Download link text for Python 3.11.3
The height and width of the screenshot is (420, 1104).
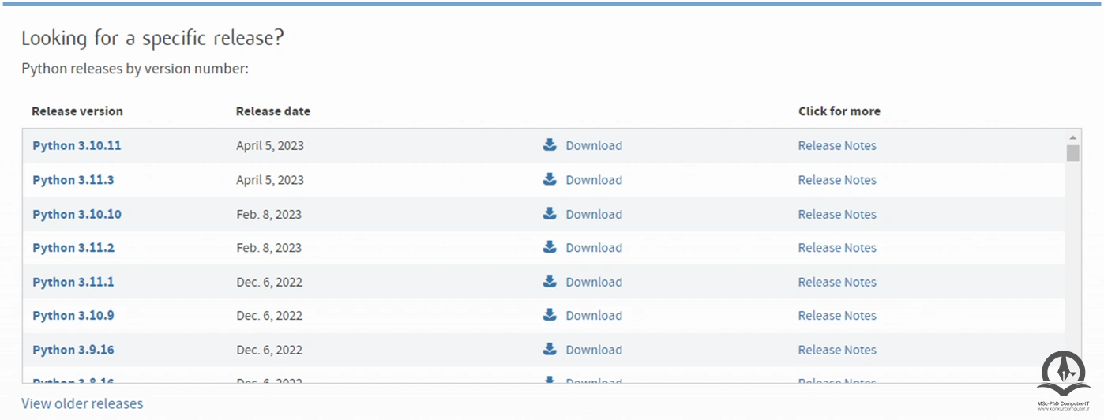coord(594,180)
